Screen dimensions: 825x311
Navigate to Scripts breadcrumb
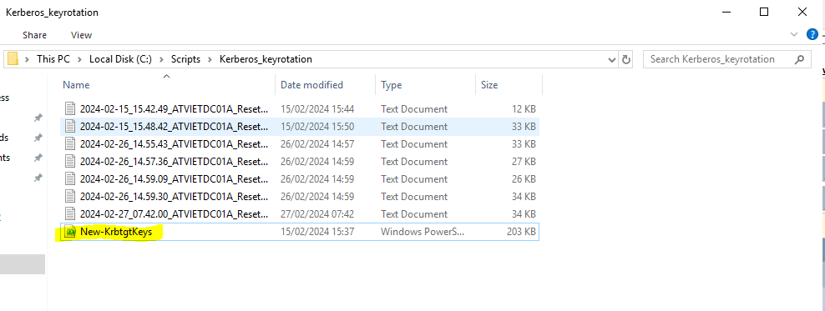tap(185, 59)
